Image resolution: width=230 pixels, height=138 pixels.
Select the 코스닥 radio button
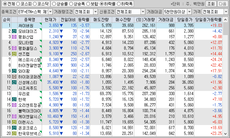35,4
